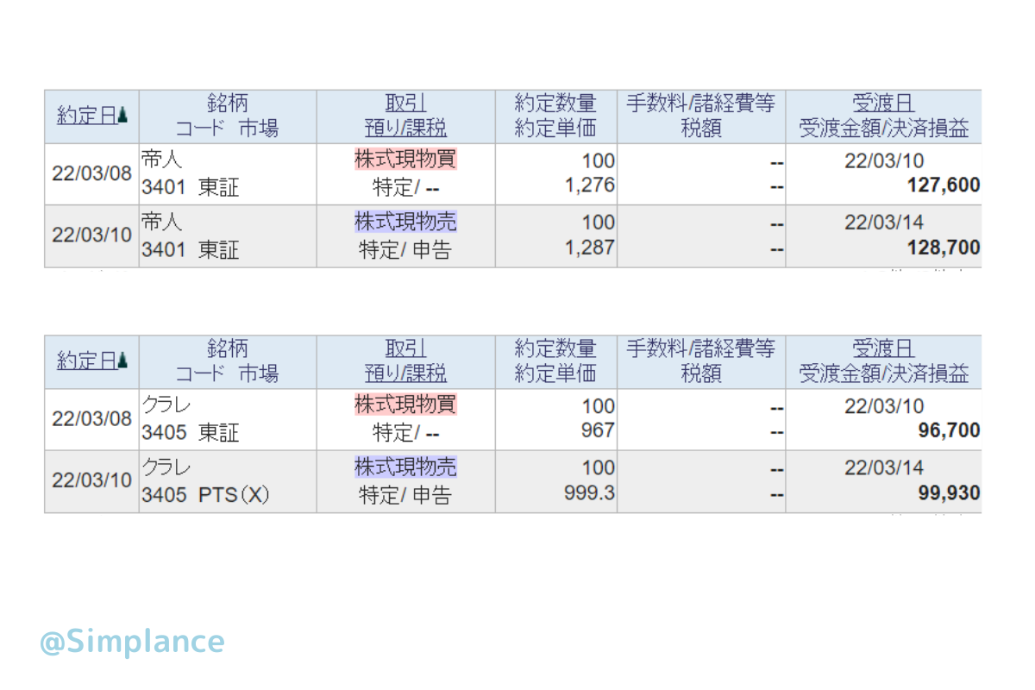Viewport: 1035px width, 690px height.
Task: Sort by 約定日 link in bottom table
Action: 87,361
